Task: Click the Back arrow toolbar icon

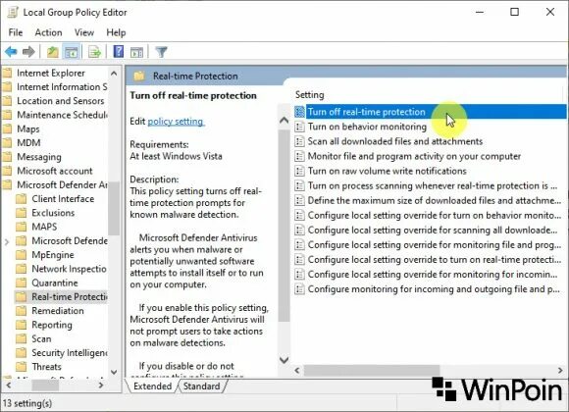Action: (11, 52)
